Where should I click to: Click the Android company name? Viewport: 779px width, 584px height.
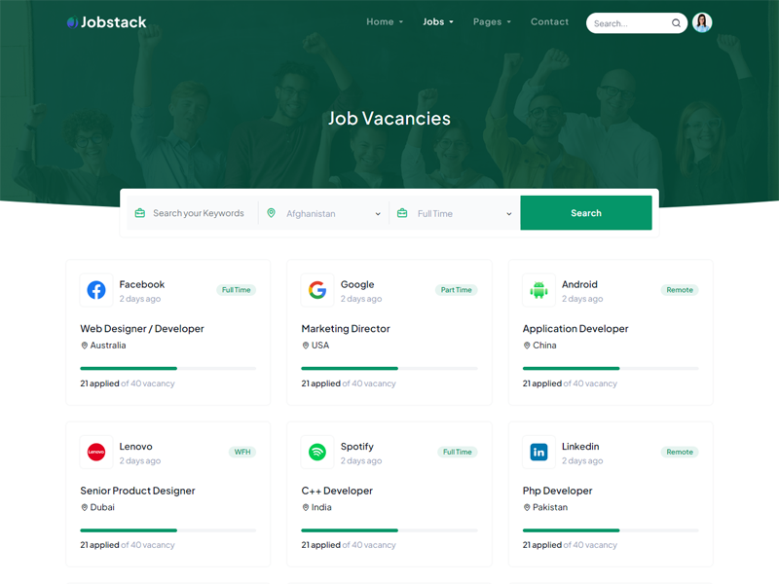[x=579, y=284]
